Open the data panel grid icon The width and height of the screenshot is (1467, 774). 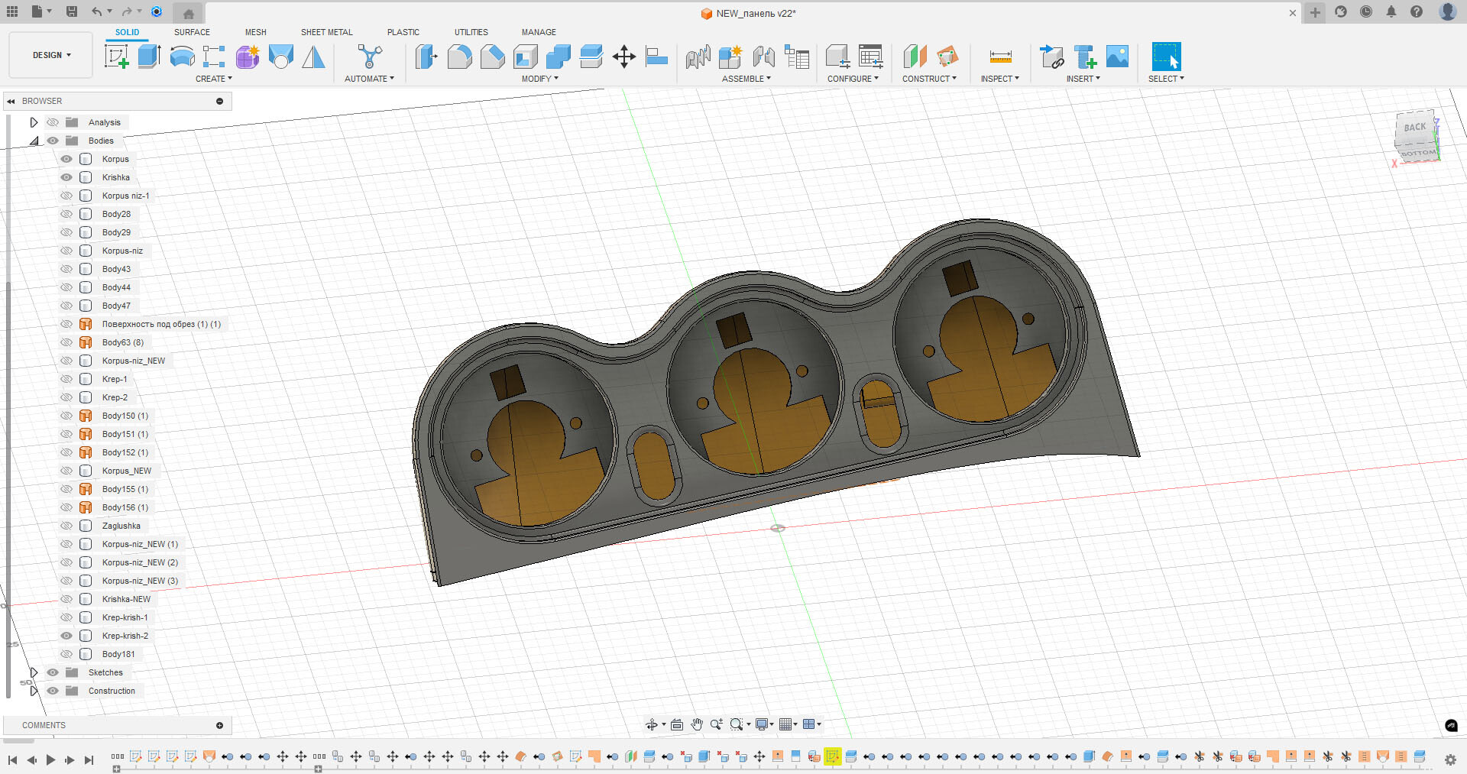12,11
